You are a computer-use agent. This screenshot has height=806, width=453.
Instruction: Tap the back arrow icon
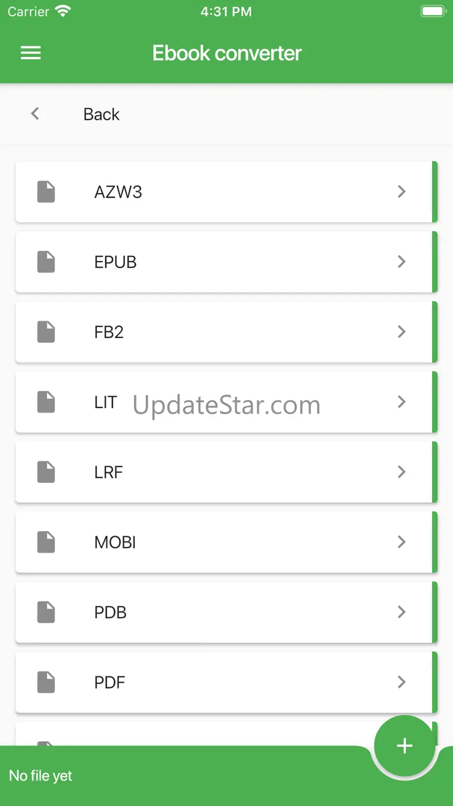(x=35, y=114)
